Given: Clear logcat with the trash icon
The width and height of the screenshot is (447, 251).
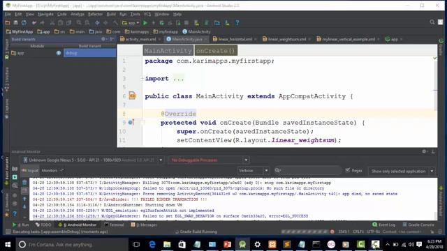Looking at the screenshot, I should pyautogui.click(x=24, y=182).
